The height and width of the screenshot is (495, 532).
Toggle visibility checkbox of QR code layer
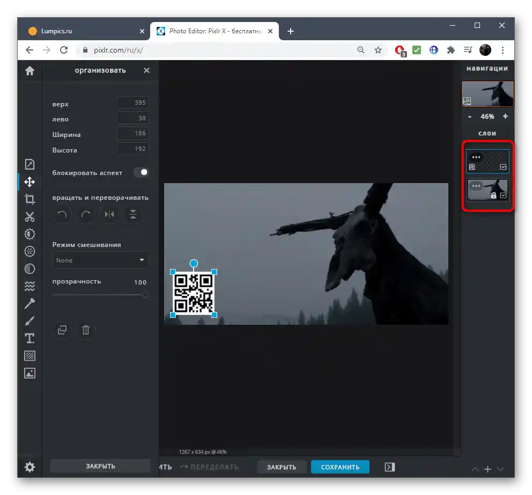(503, 167)
